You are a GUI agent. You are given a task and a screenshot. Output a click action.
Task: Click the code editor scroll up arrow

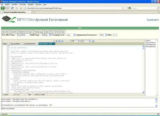[x=143, y=46]
